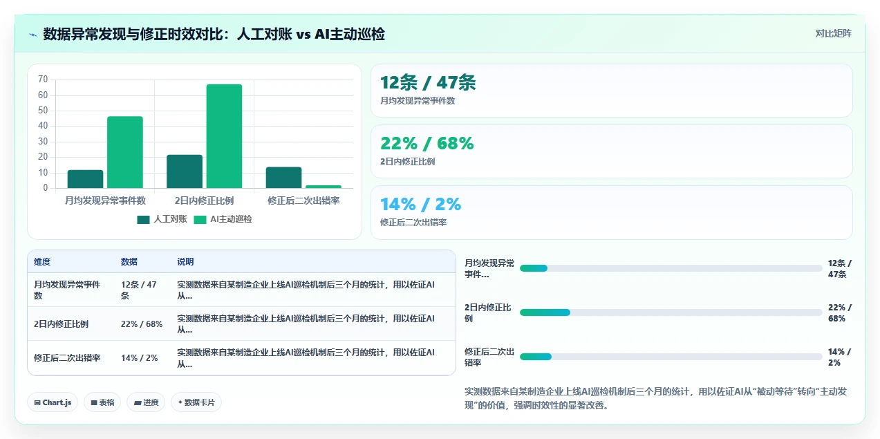Click the 人工对账 legend color swatch
The height and width of the screenshot is (439, 880).
point(143,220)
